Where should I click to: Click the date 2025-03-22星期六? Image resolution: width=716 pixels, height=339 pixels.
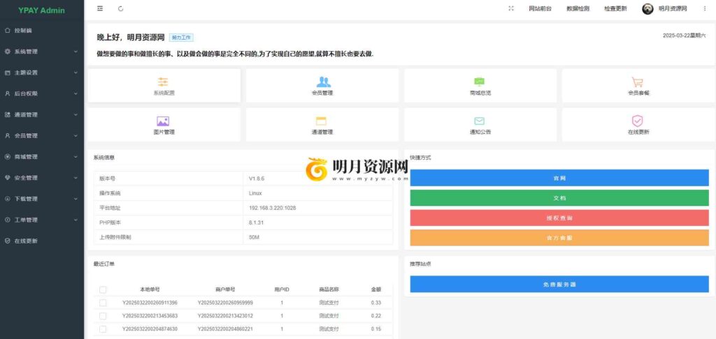point(684,36)
